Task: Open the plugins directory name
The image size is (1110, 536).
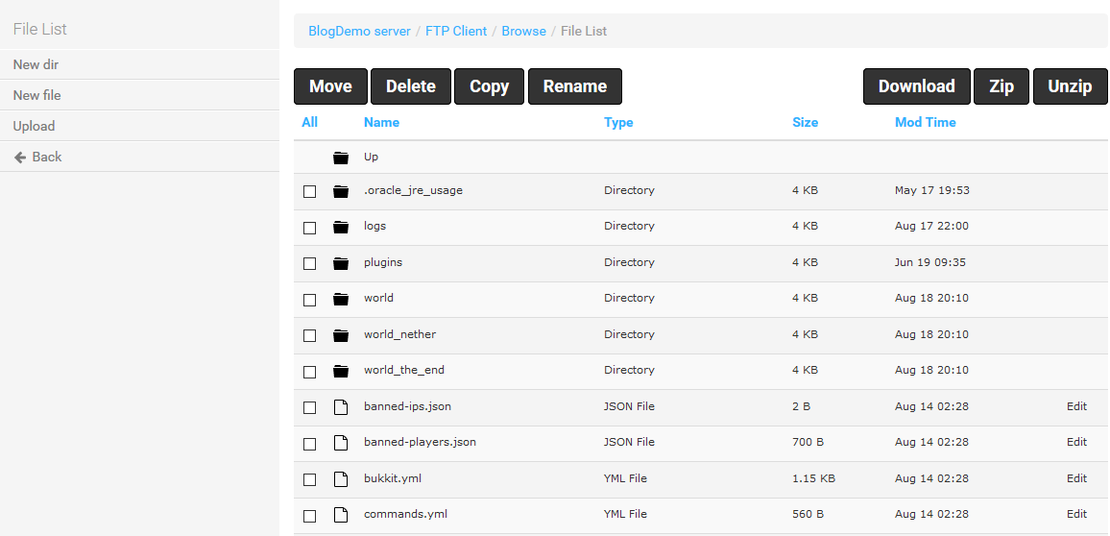Action: pyautogui.click(x=383, y=262)
